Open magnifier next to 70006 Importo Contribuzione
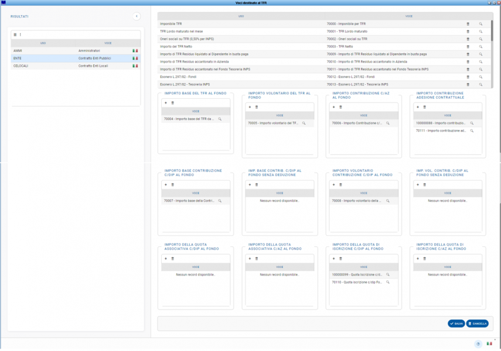Screen dimensions: 501x351 pos(388,123)
